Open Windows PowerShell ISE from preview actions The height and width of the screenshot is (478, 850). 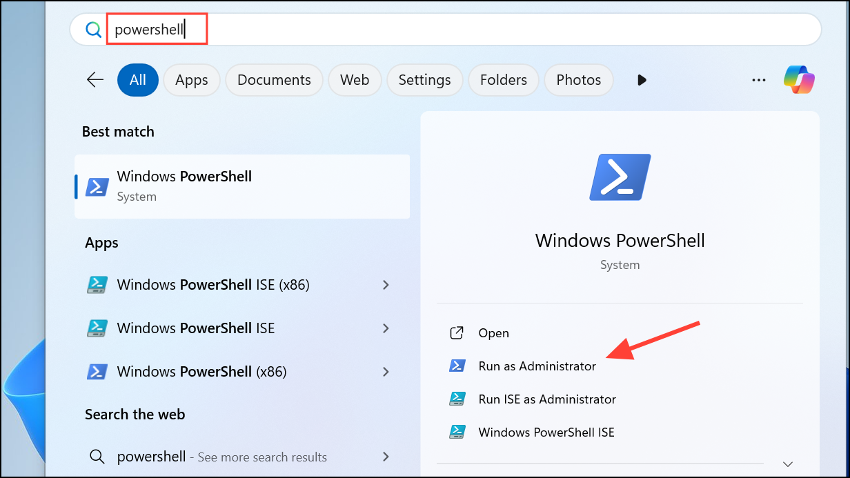(x=546, y=432)
